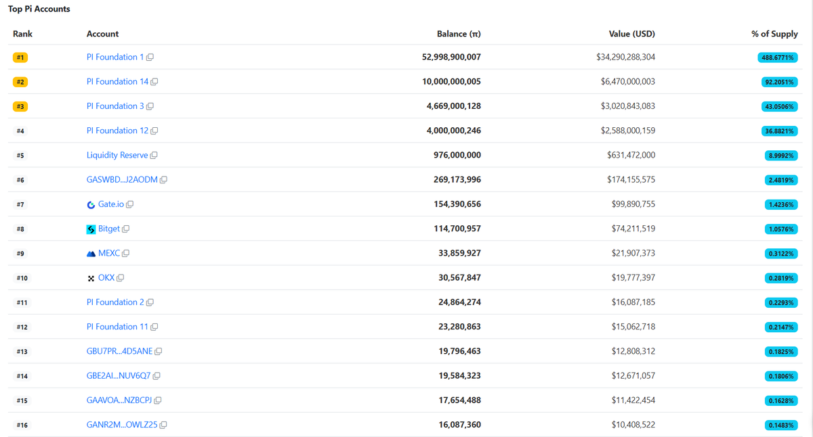Open PI Foundation 12 account link
813x437 pixels.
point(117,131)
